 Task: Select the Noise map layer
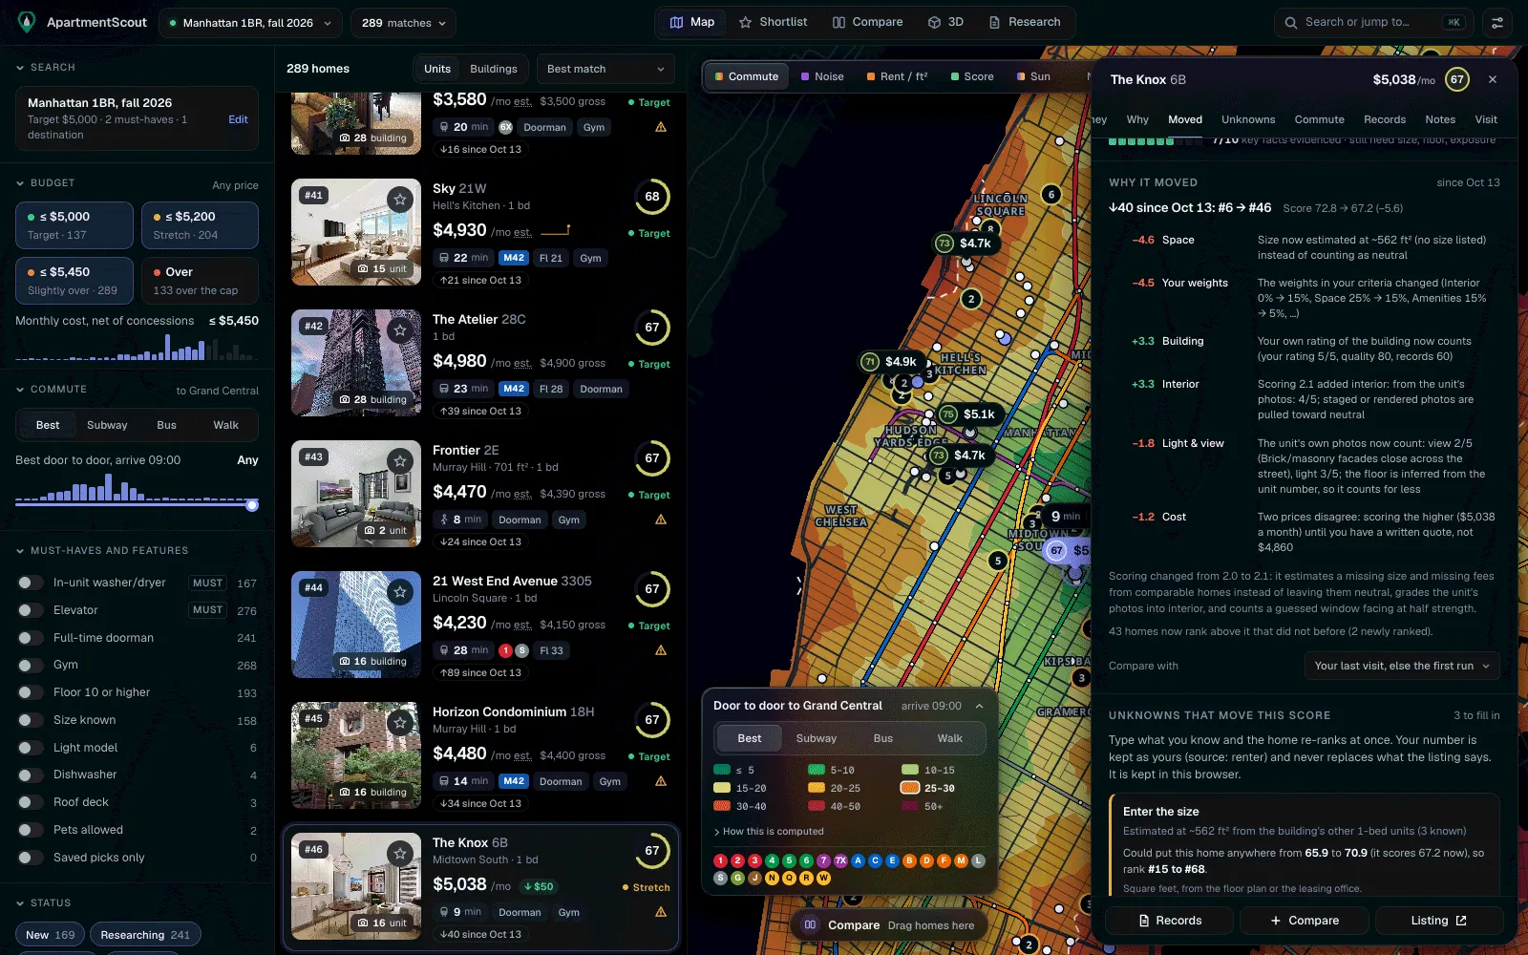tap(822, 76)
